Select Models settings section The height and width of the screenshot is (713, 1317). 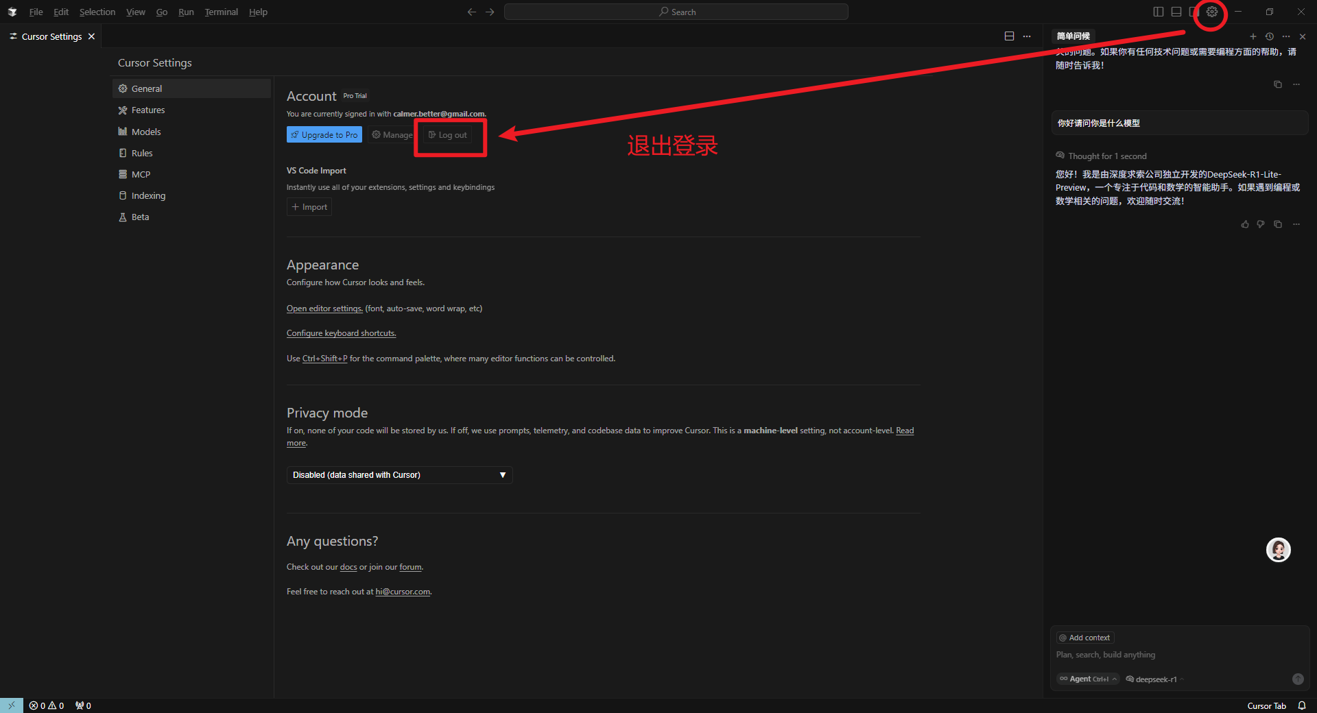click(191, 132)
